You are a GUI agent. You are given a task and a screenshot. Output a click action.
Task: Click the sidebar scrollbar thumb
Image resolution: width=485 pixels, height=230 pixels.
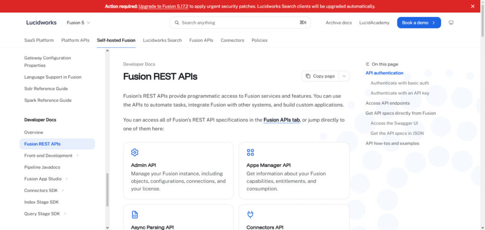tap(108, 190)
